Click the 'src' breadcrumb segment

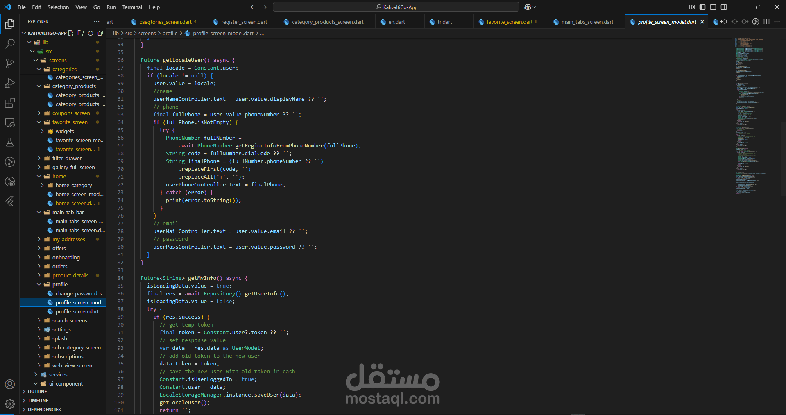pyautogui.click(x=129, y=34)
